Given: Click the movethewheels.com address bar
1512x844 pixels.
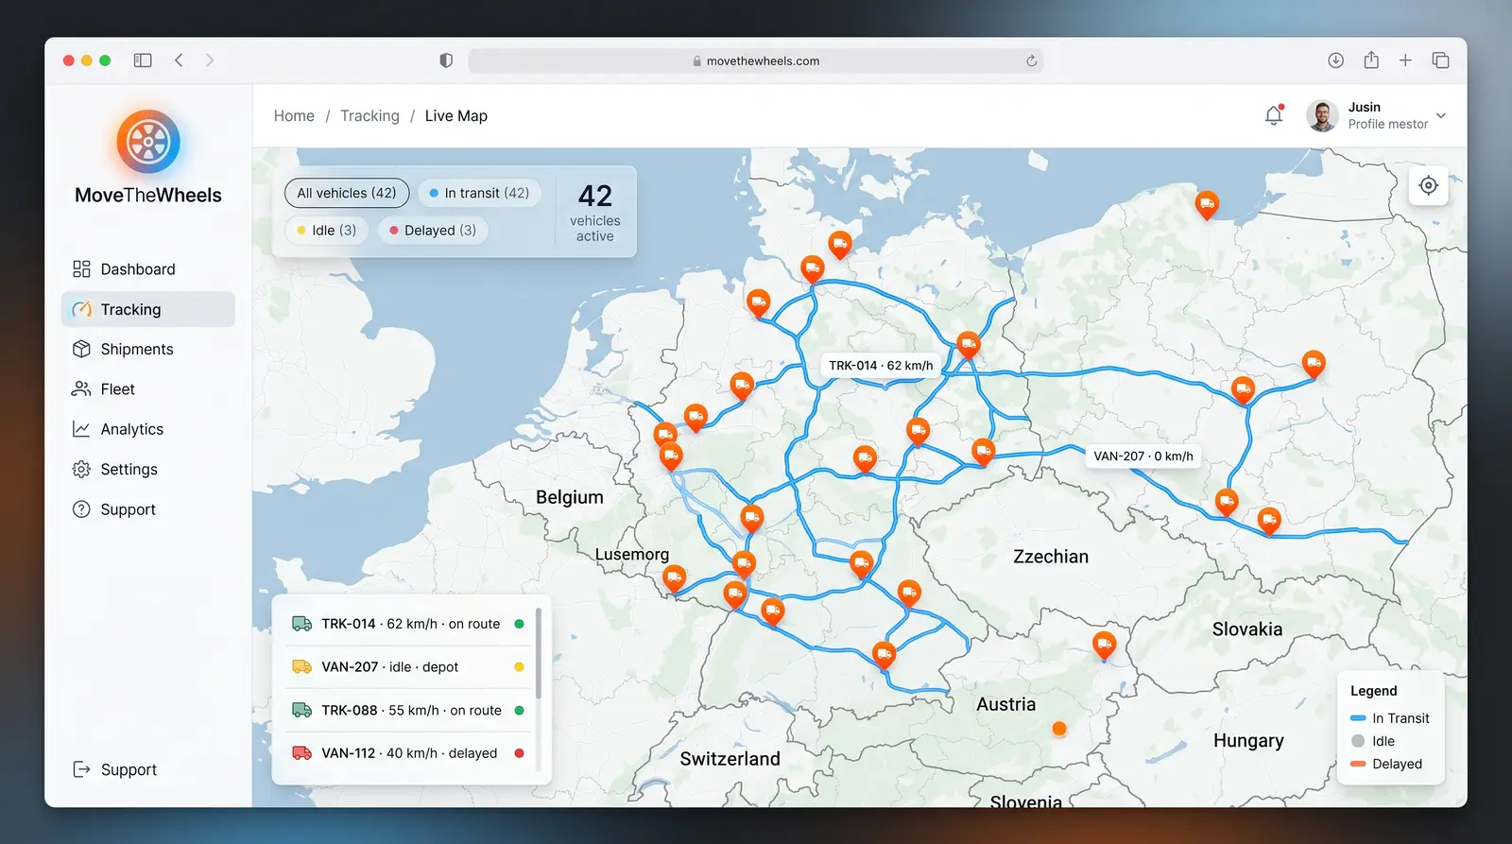Looking at the screenshot, I should [755, 60].
